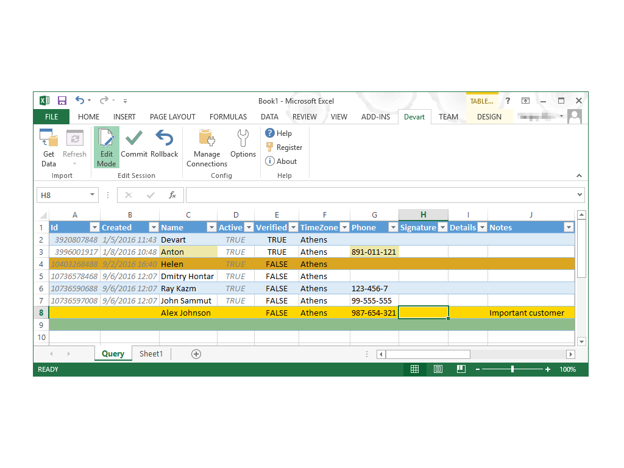This screenshot has width=624, height=468.
Task: Open the Active column filter dropdown
Action: coord(249,227)
